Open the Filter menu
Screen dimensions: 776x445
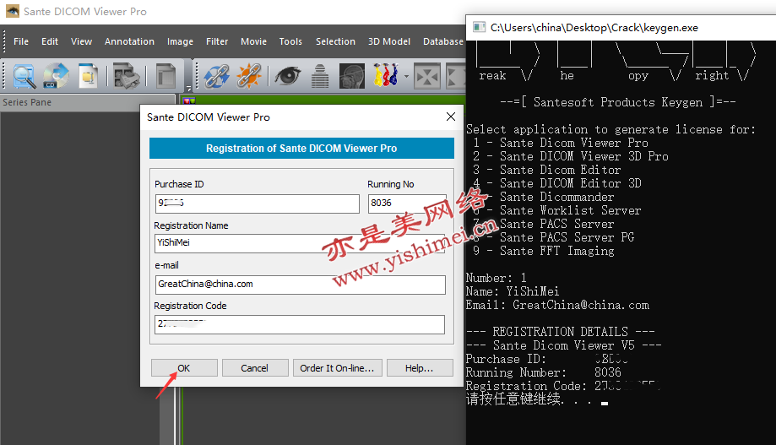pyautogui.click(x=217, y=41)
